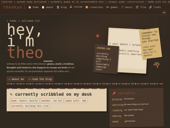Click the mood: chaotic neutral tag

[25, 101]
